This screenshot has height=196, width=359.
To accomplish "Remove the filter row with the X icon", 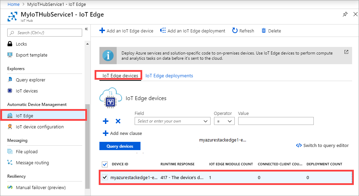I will [118, 121].
